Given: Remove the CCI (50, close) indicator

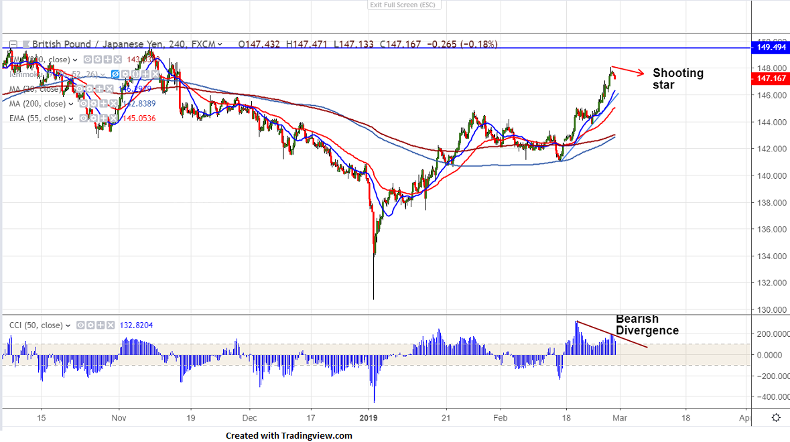Looking at the screenshot, I should point(111,325).
